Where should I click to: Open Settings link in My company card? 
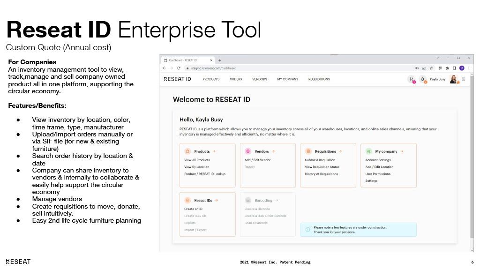pos(371,181)
